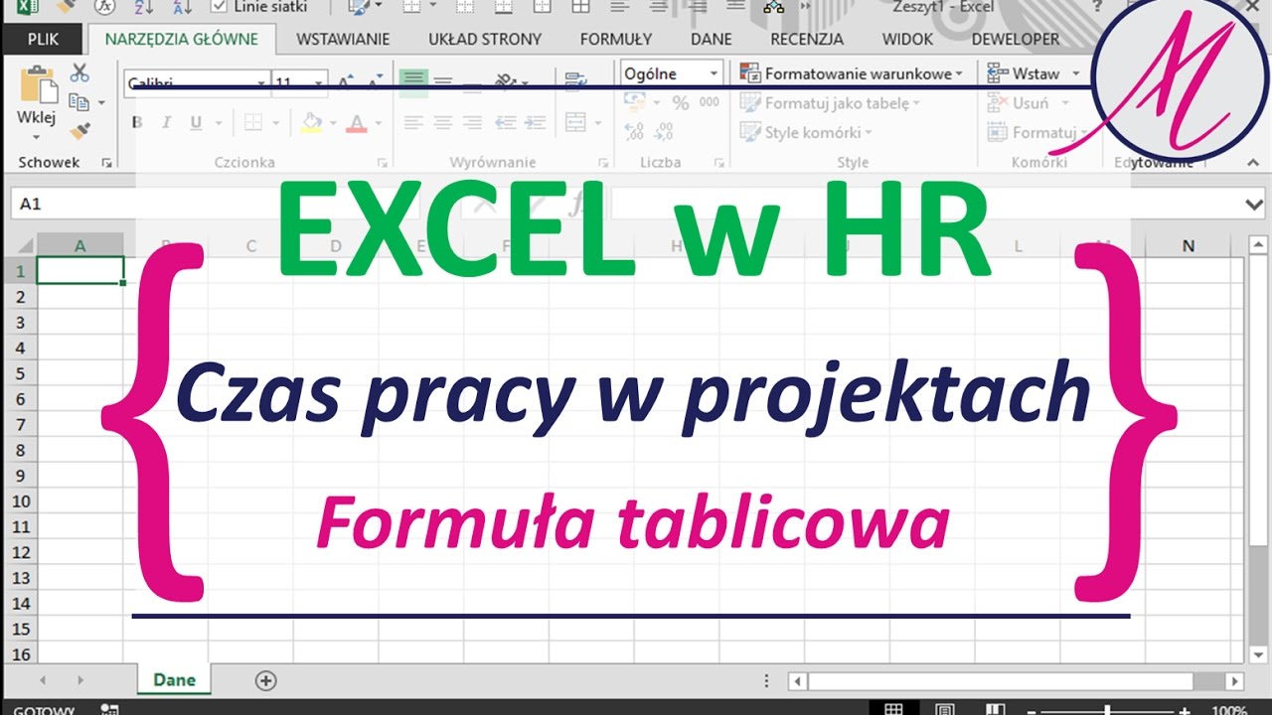Apply percent style format
Screen dimensions: 1272x715
[x=681, y=102]
